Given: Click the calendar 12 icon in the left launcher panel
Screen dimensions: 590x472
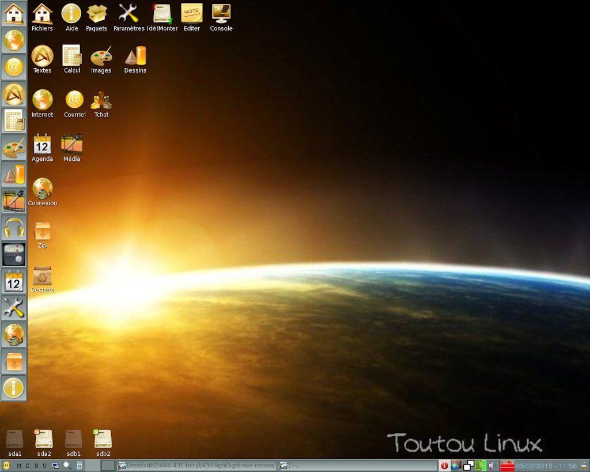Looking at the screenshot, I should click(x=14, y=281).
